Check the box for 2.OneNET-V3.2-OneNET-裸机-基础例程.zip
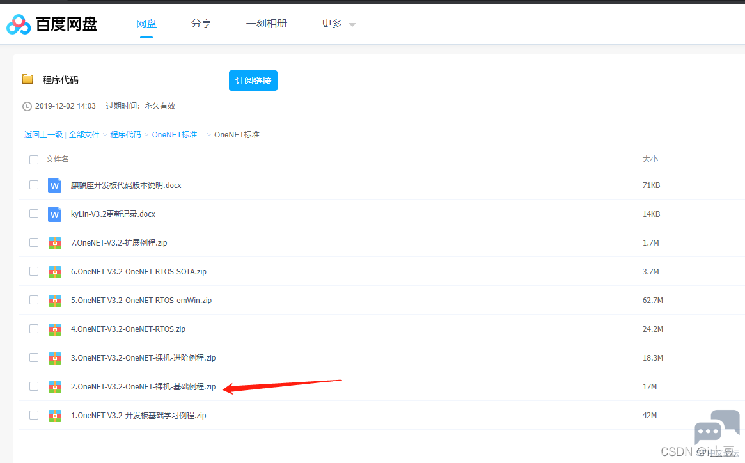The height and width of the screenshot is (463, 745). pos(34,386)
